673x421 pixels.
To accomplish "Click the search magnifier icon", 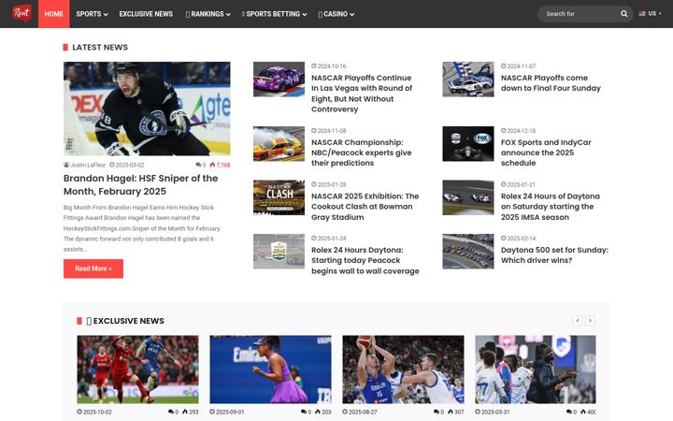I will click(x=623, y=14).
